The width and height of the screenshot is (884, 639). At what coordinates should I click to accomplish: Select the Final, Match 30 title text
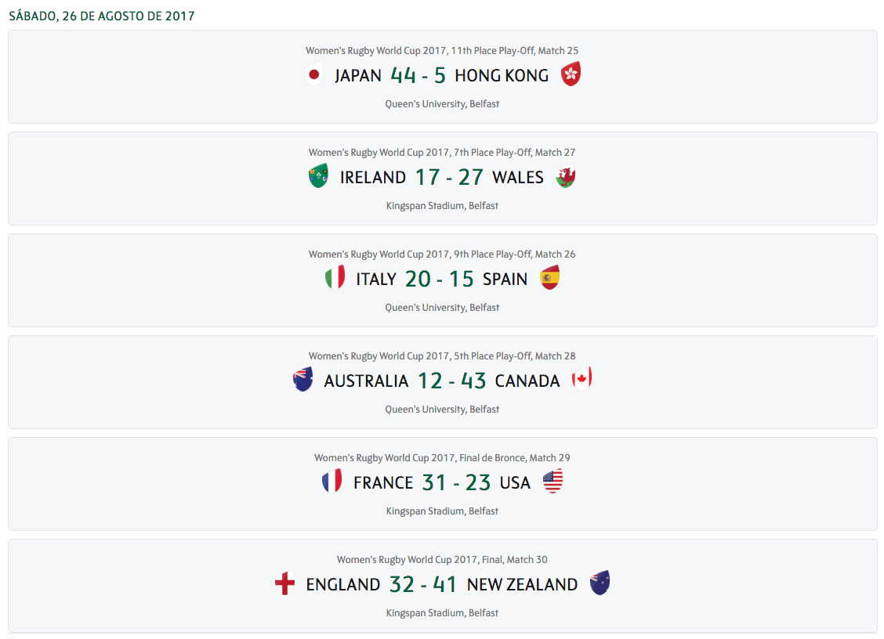point(442,560)
